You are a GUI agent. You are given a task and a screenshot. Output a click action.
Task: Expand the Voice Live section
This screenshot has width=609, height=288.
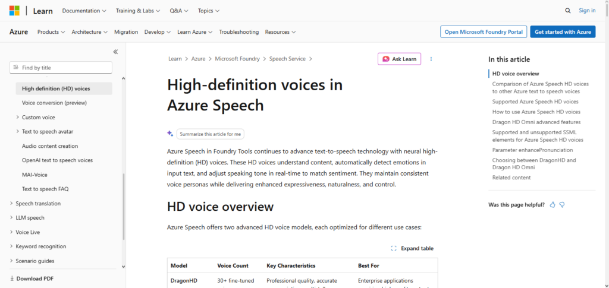coord(12,232)
